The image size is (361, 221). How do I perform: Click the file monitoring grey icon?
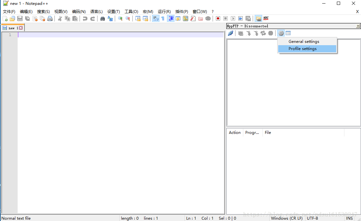208,19
